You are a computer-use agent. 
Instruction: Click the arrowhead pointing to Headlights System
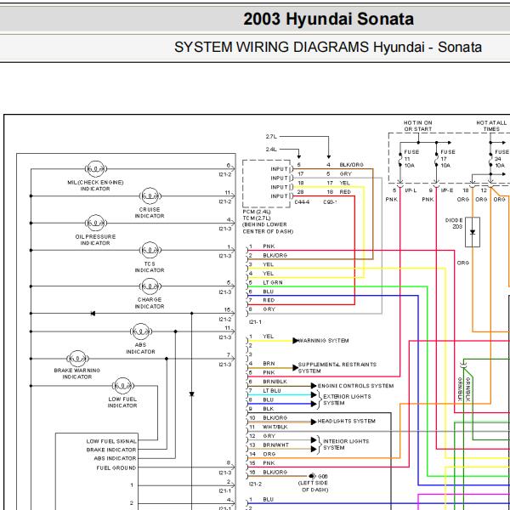314,422
